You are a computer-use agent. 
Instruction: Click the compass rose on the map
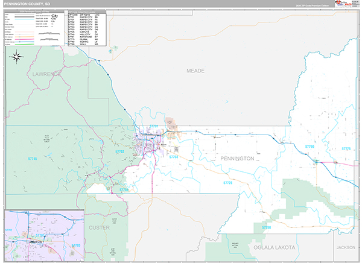coord(17,58)
